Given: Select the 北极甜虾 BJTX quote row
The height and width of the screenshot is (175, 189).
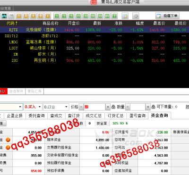Looking at the screenshot, I should tap(94, 30).
